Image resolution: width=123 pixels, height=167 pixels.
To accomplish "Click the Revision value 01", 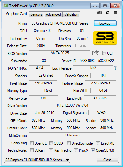I will [x=82, y=31].
